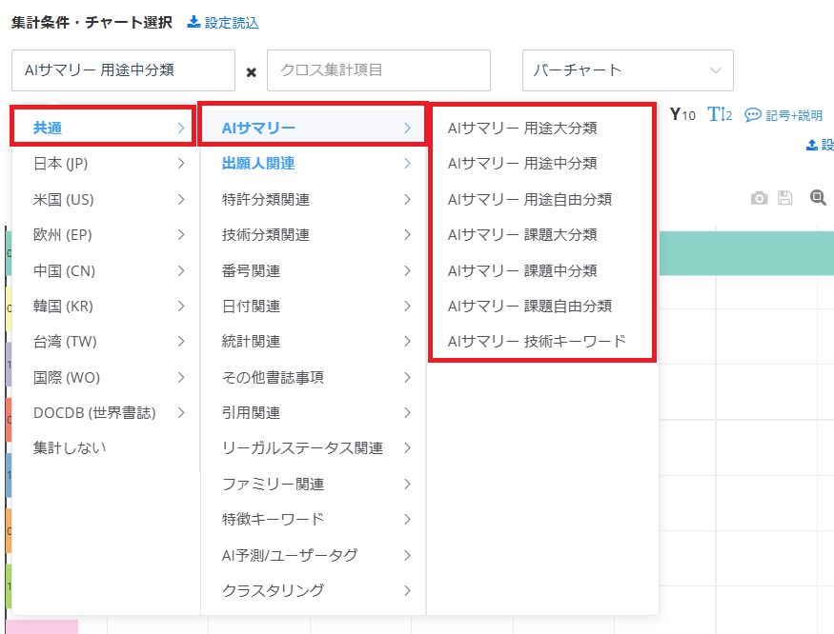Select AIサマリー 技術キーワード
Viewport: 834px width, 634px height.
[x=537, y=341]
